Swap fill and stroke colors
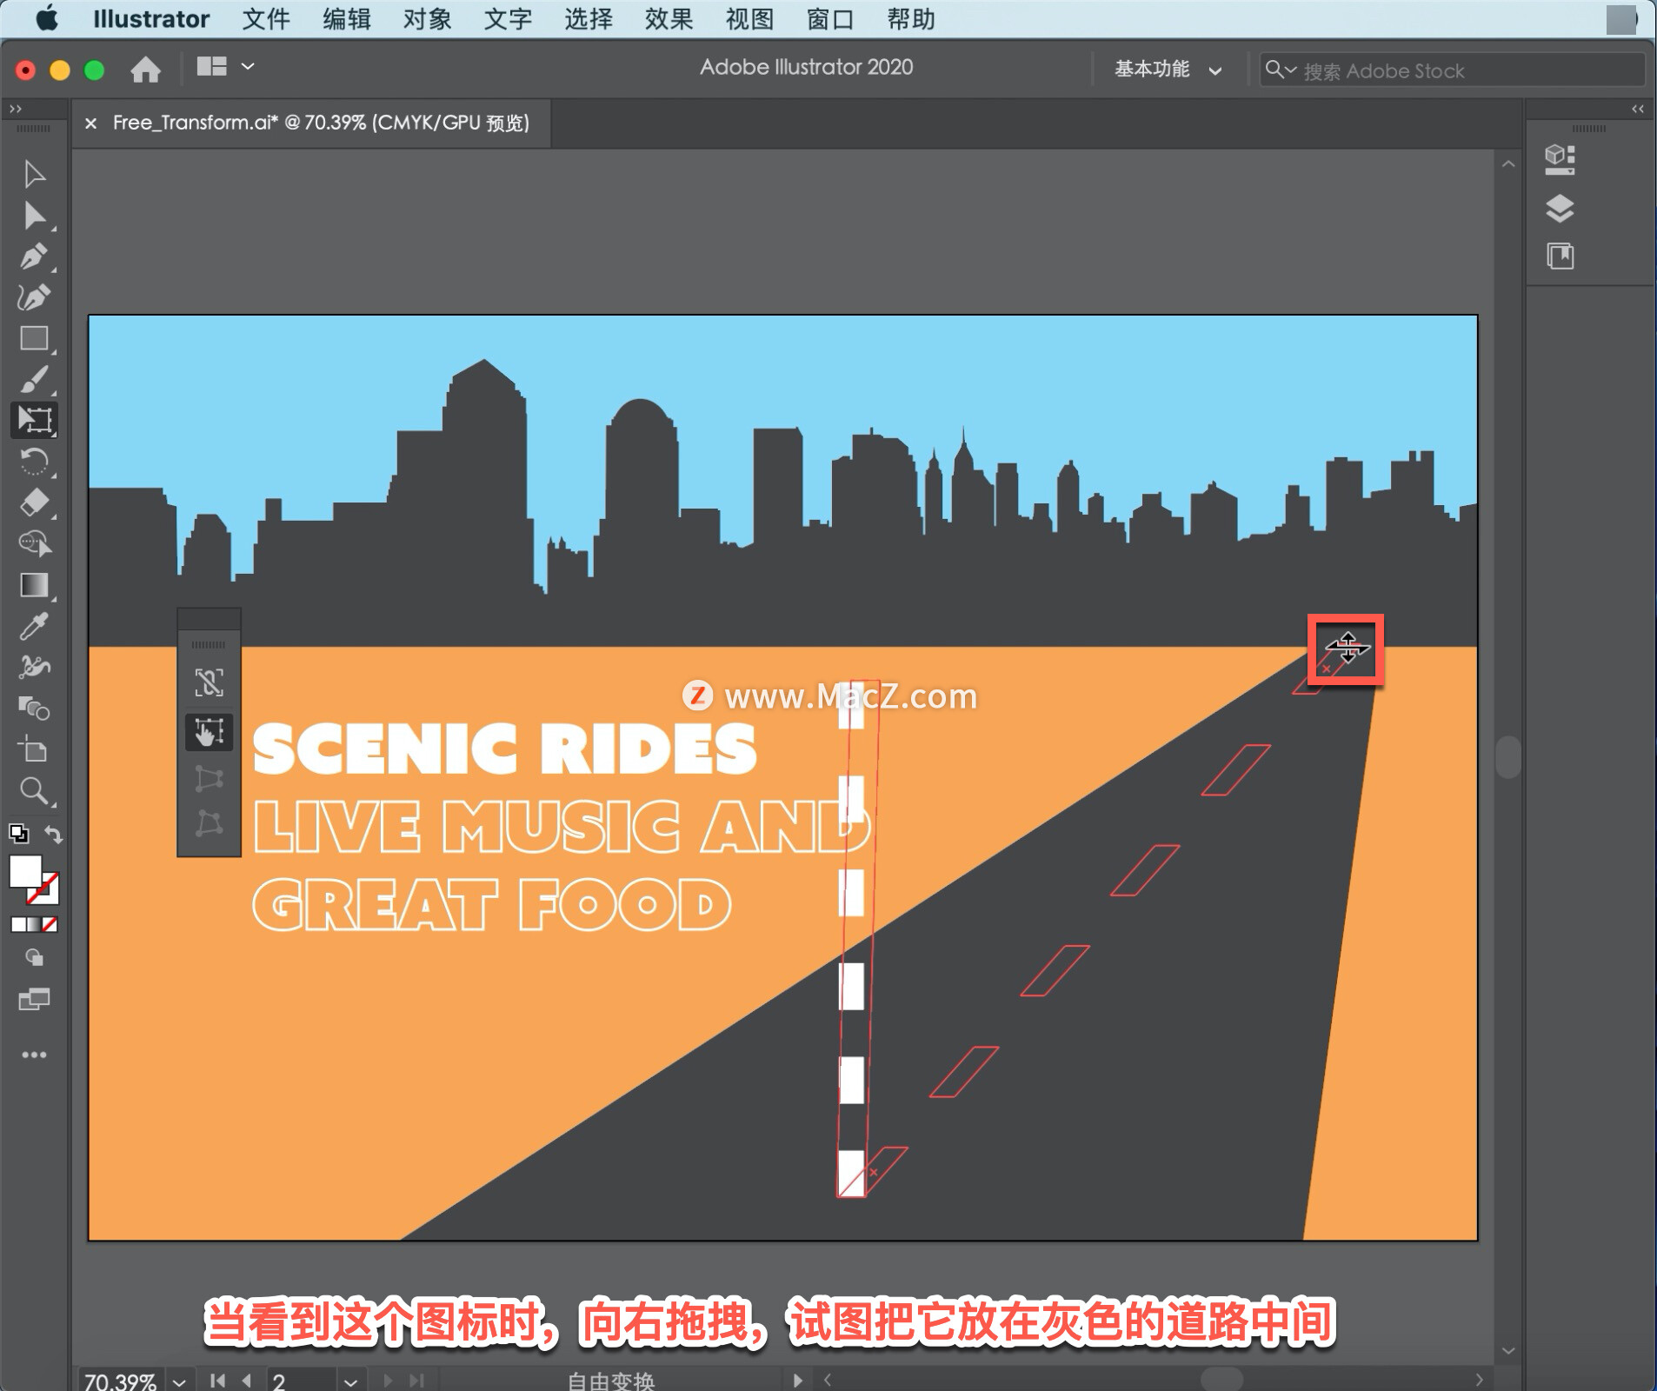This screenshot has width=1657, height=1391. 53,834
